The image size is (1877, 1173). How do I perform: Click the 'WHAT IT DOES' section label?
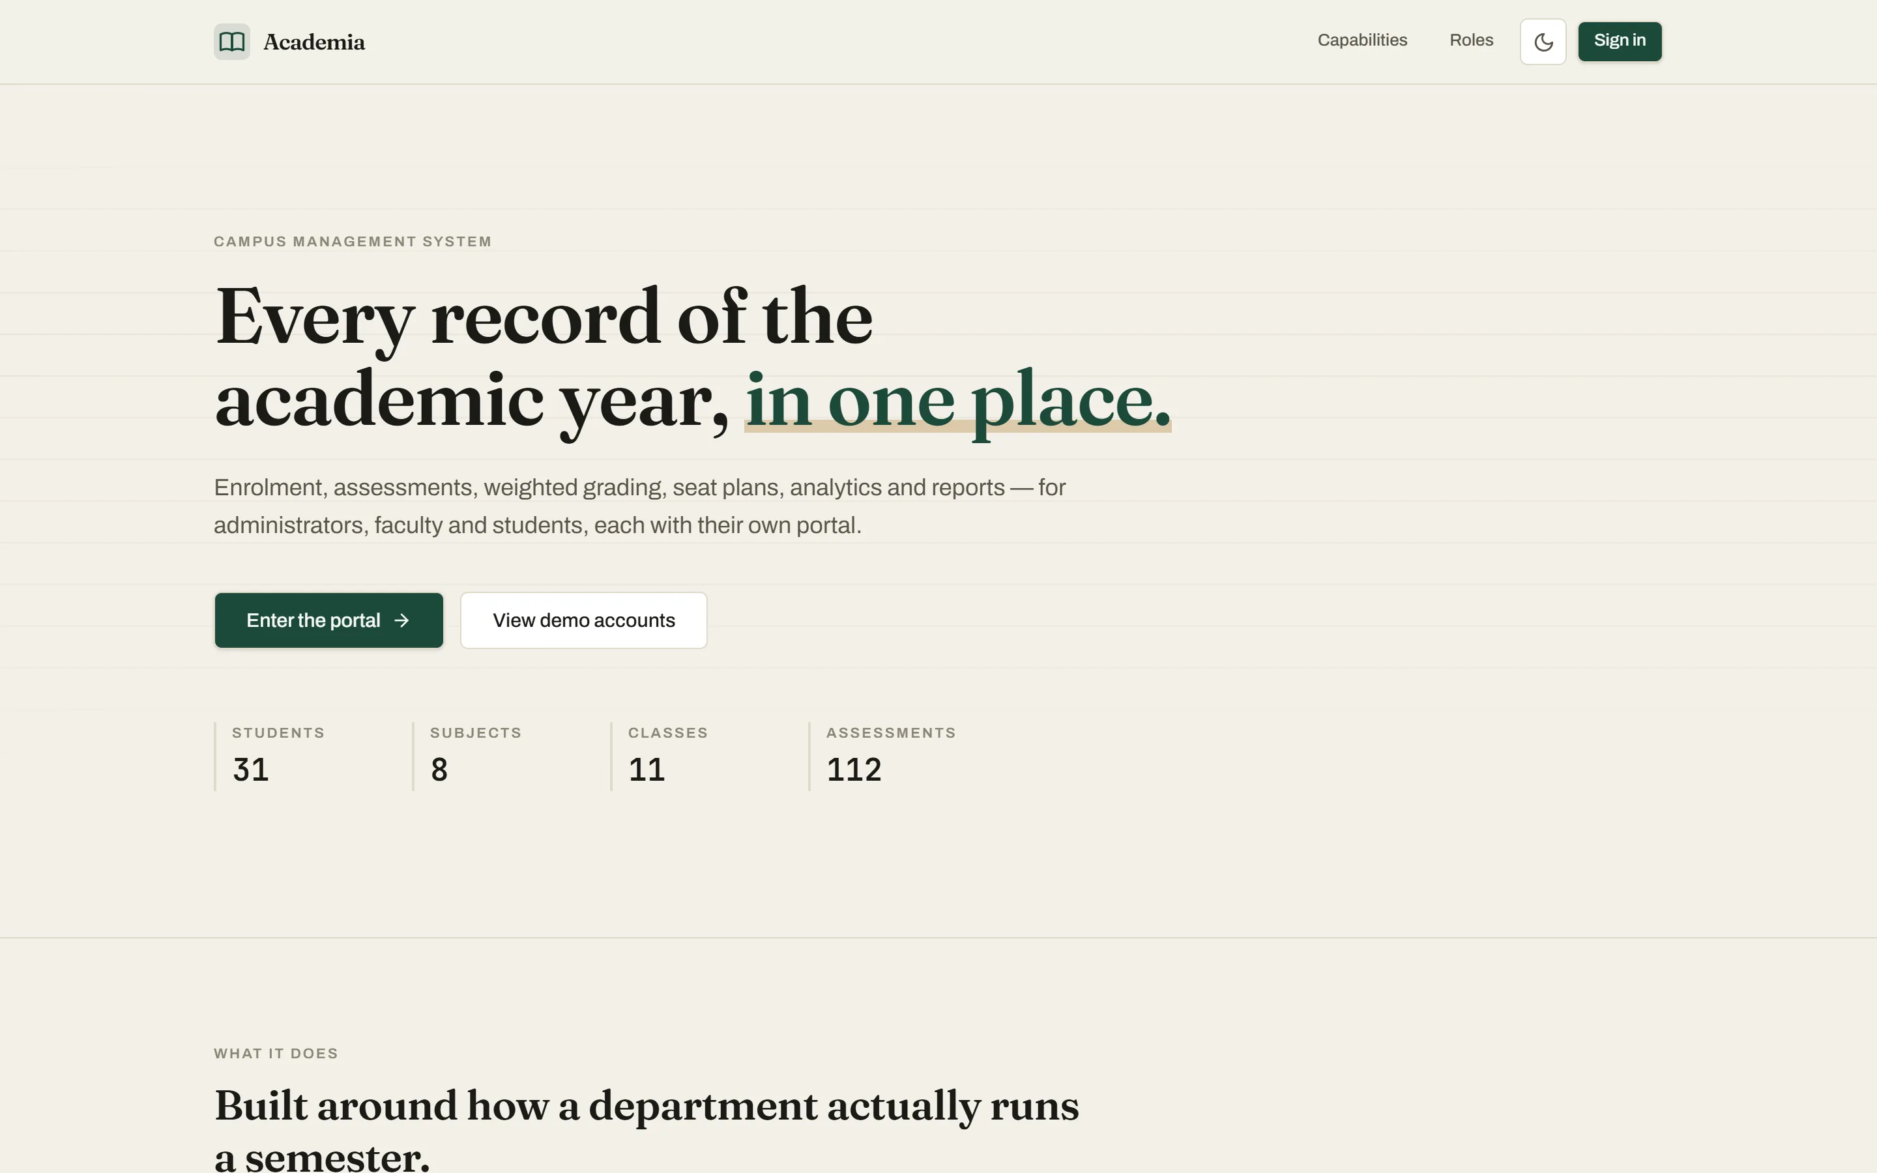coord(276,1054)
